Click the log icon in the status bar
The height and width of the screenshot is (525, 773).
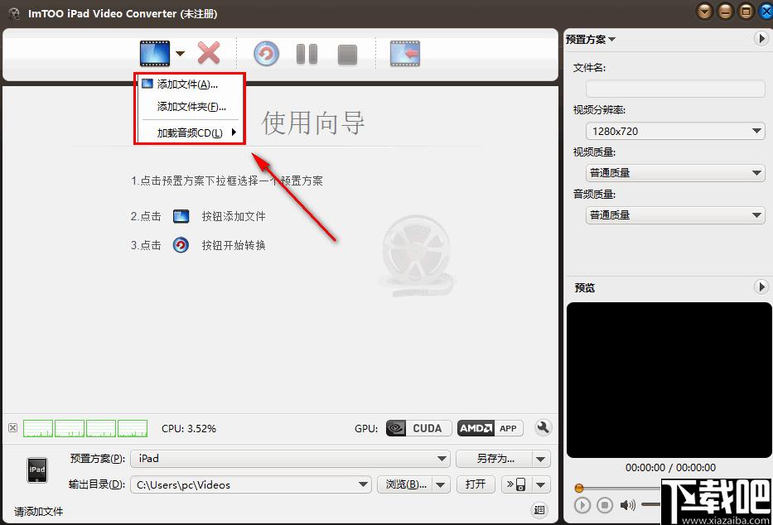point(539,510)
